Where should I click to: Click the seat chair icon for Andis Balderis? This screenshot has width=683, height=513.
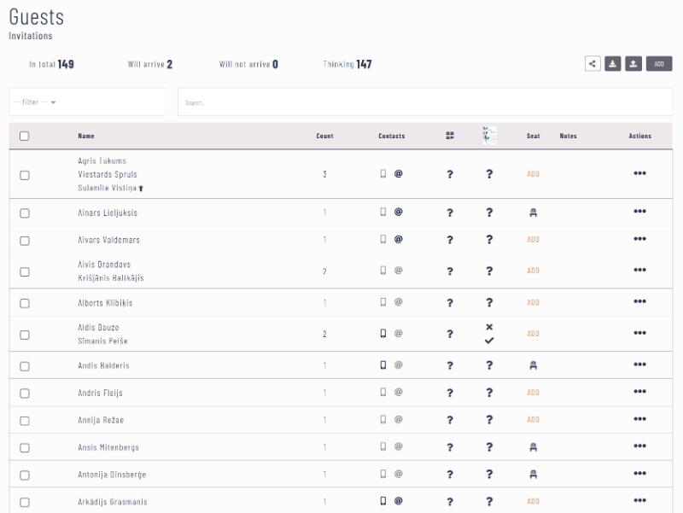[533, 365]
